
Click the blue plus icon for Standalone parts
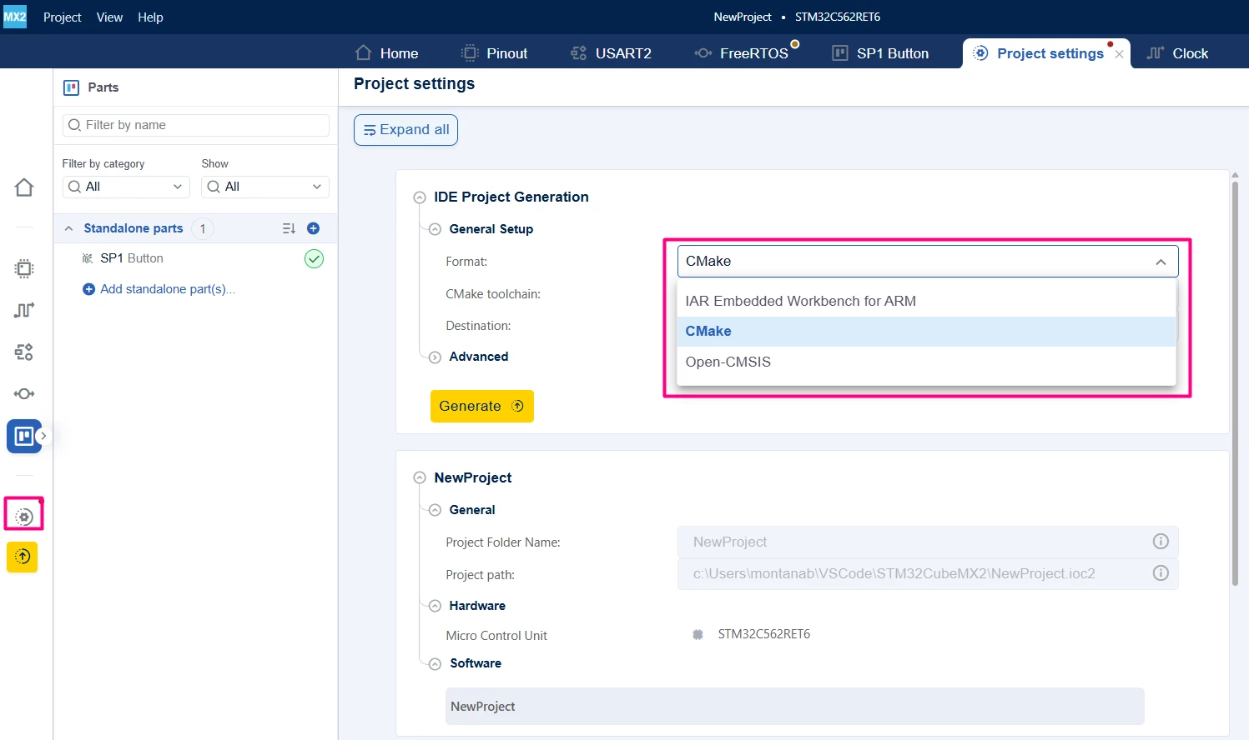pos(314,228)
